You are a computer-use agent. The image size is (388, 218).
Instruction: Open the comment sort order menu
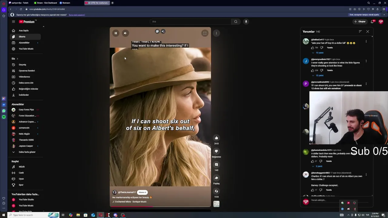360,31
